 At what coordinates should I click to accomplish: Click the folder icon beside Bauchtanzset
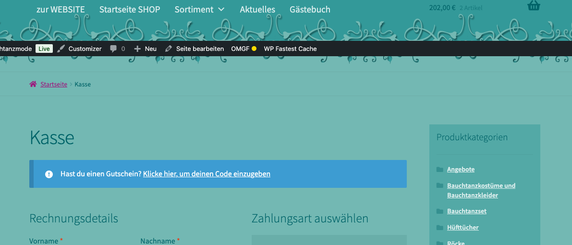[x=440, y=211]
